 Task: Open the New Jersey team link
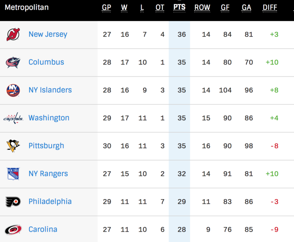click(48, 34)
